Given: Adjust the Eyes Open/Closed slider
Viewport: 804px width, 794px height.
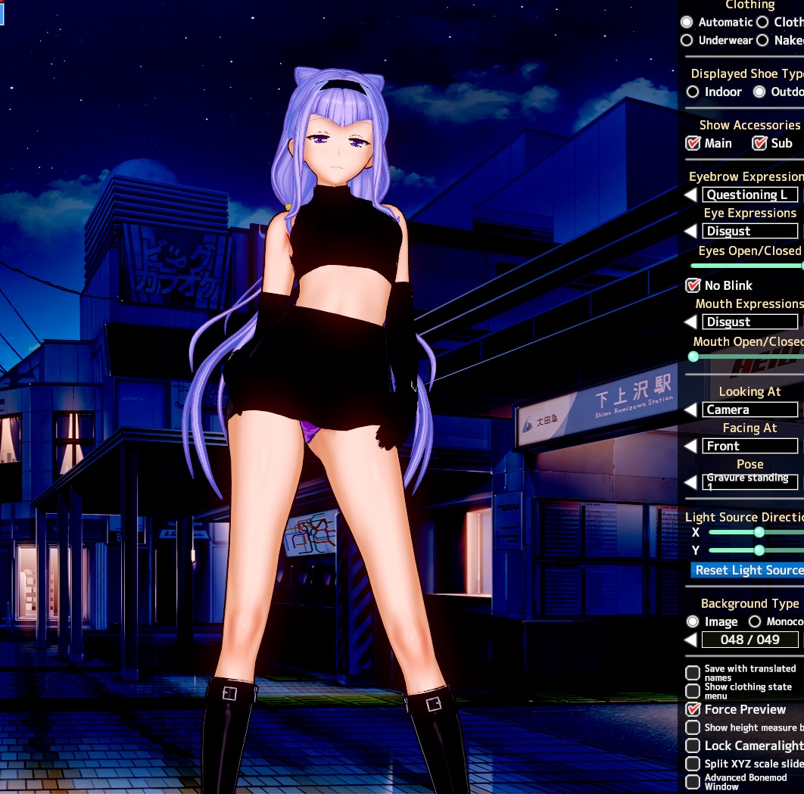Looking at the screenshot, I should coord(747,266).
